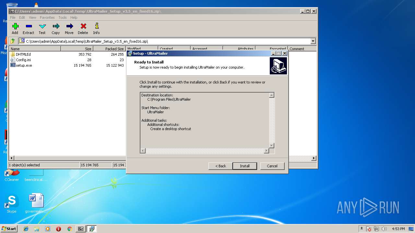415x233 pixels.
Task: Open the Edit menu in 7-Zip
Action: click(x=22, y=17)
